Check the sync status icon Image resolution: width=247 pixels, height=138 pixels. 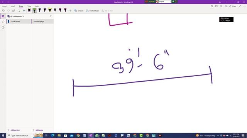[212, 6]
